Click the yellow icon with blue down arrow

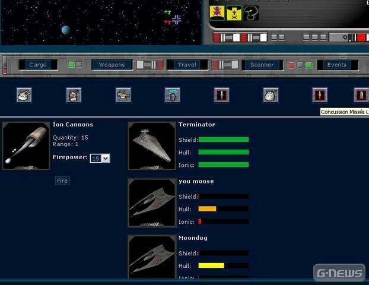click(217, 13)
